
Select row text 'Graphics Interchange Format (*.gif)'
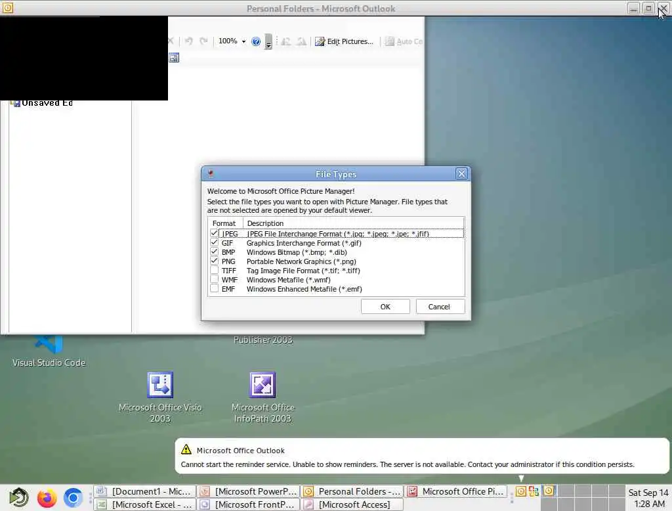pyautogui.click(x=304, y=243)
